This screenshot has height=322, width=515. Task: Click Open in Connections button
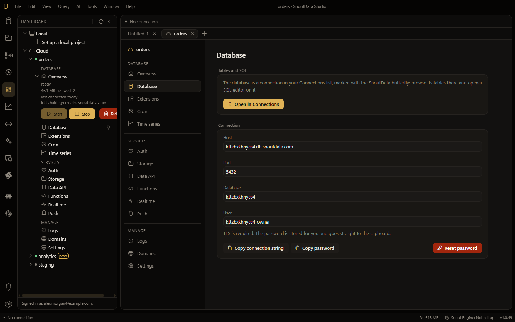coord(253,104)
